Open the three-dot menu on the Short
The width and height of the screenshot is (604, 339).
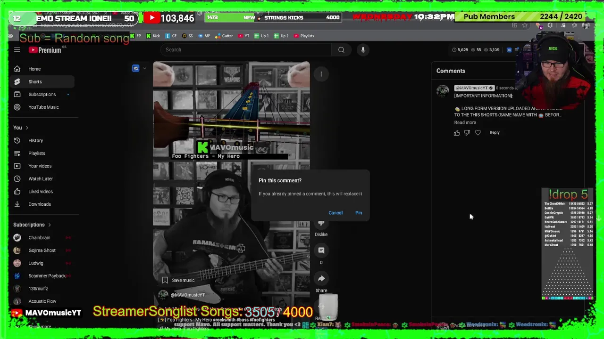pos(321,74)
